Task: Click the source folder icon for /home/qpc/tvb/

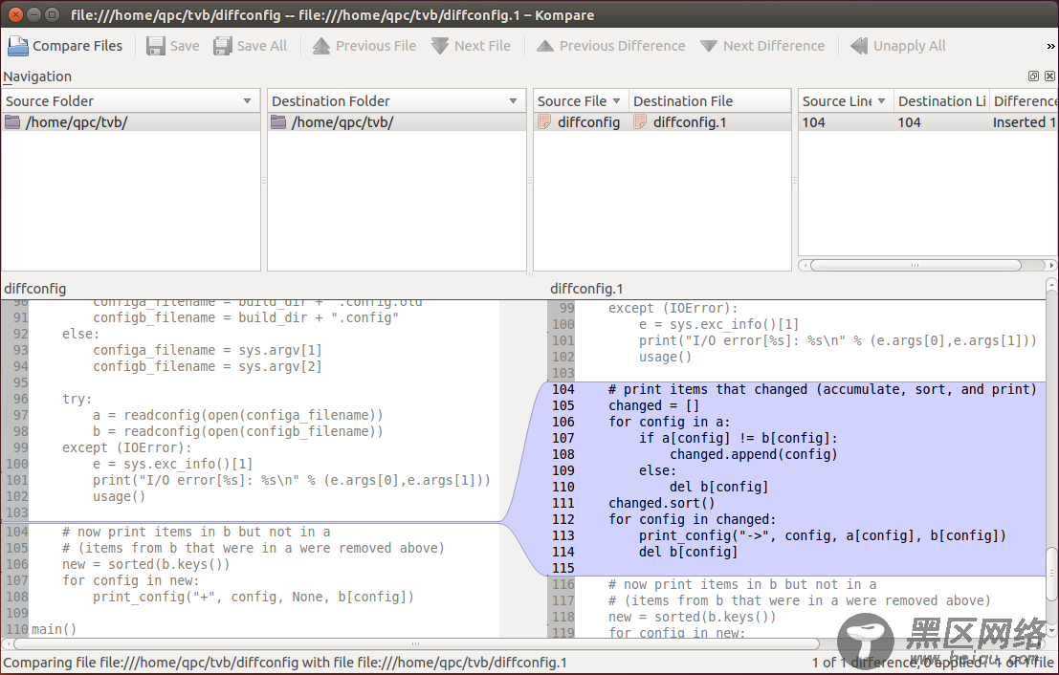Action: [12, 122]
